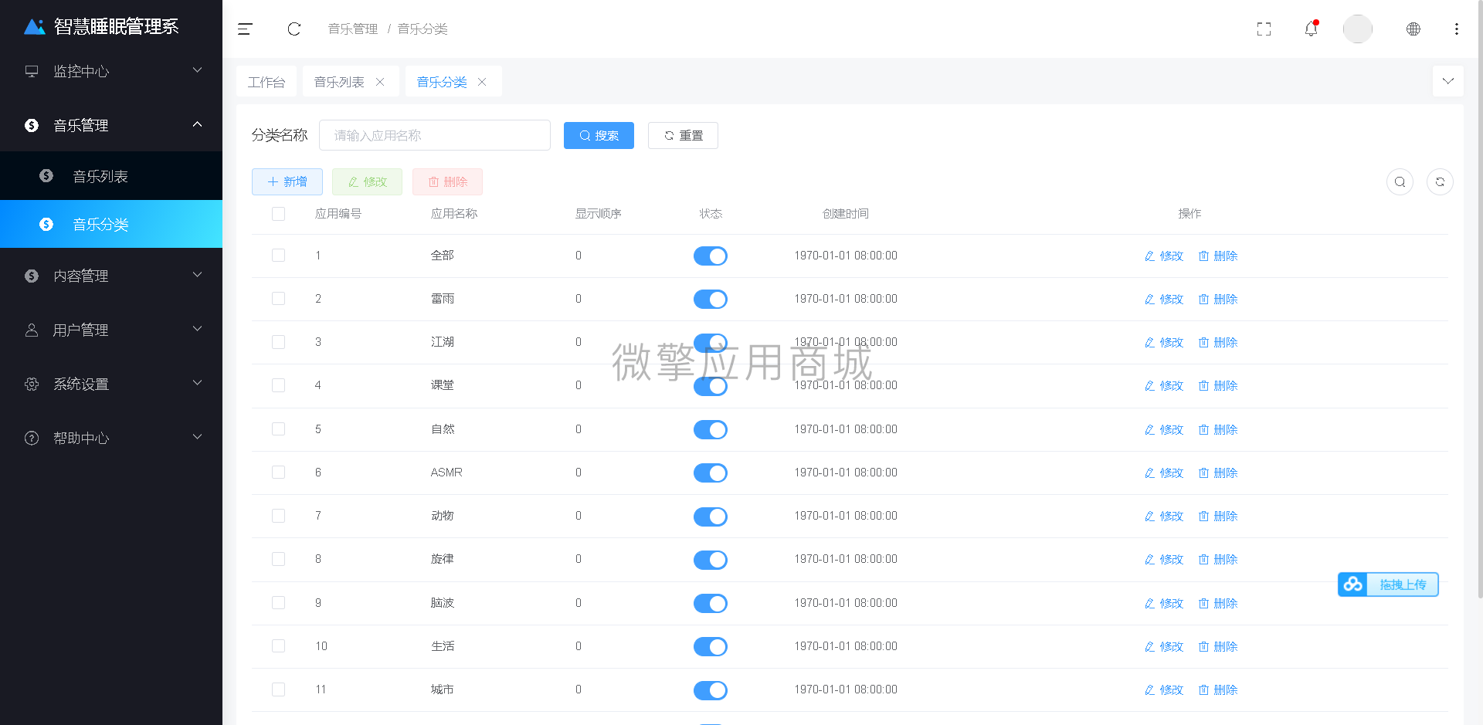Click the blue 搜索 button
The image size is (1483, 725).
click(599, 136)
